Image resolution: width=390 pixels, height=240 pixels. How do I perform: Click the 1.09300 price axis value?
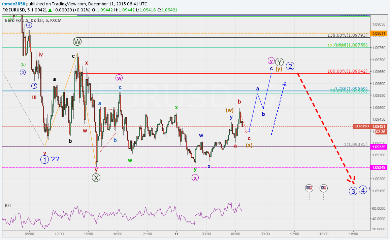379,155
